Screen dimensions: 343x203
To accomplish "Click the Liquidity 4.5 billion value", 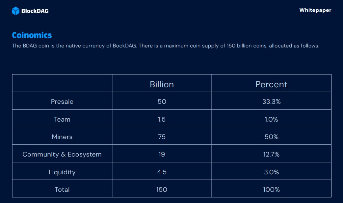I will [x=162, y=172].
